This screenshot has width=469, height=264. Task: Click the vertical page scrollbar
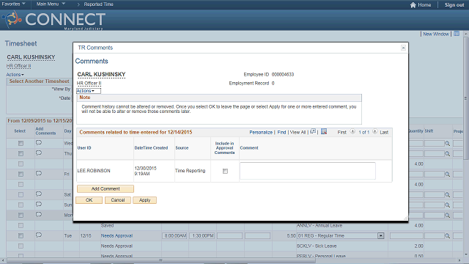[x=466, y=99]
